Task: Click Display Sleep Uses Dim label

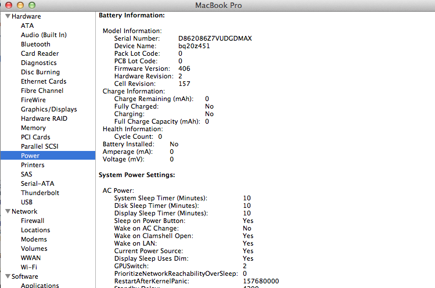Action: (x=151, y=258)
